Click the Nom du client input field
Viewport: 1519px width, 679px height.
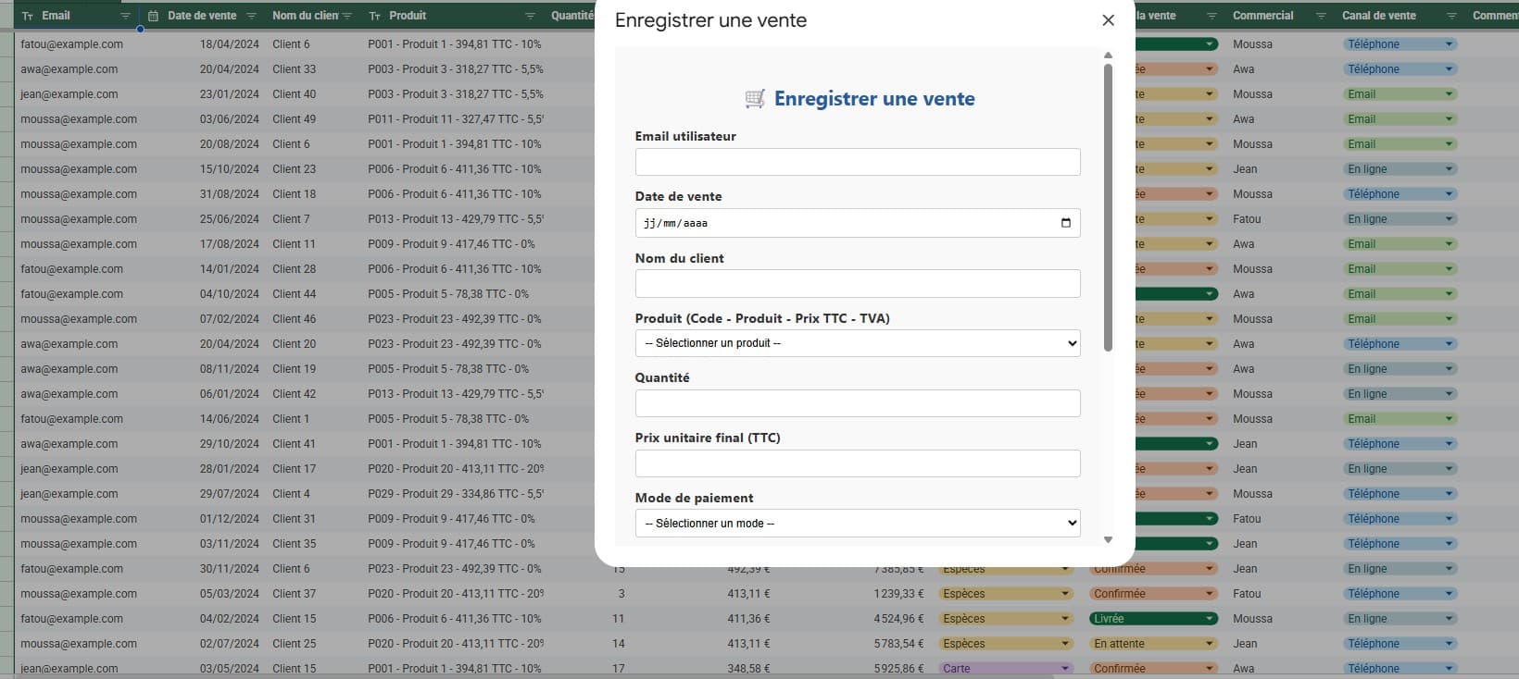point(858,283)
